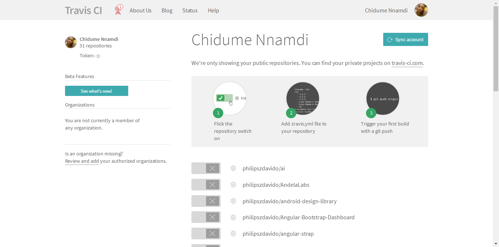
Task: Select Chidume Nnamdi account in sidebar
Action: point(99,39)
